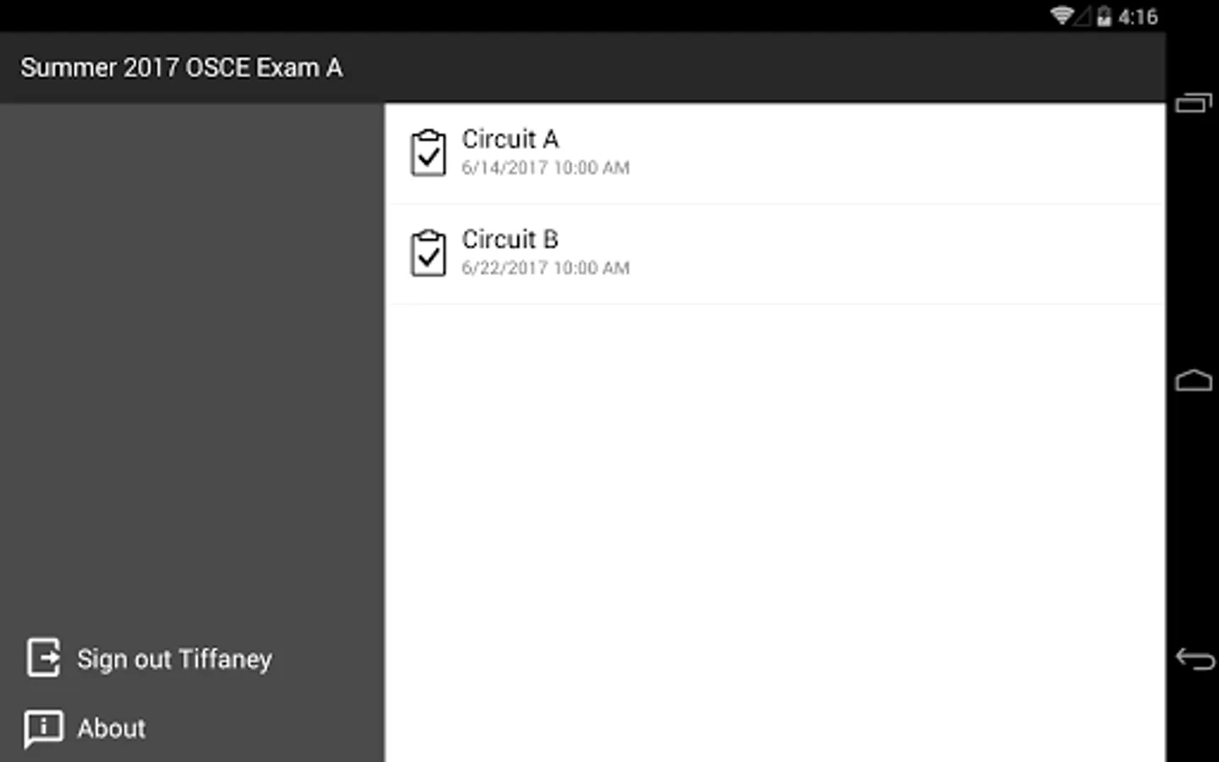1219x762 pixels.
Task: Open the Circuit B clipboard icon
Action: [x=428, y=252]
